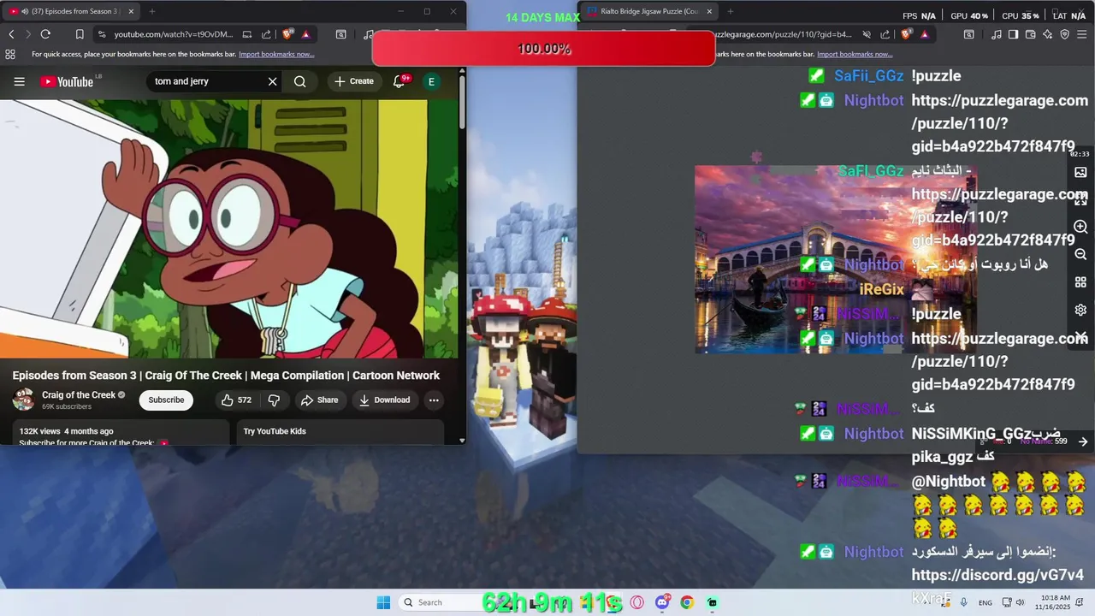Open Discord from the taskbar
Image resolution: width=1095 pixels, height=616 pixels.
pyautogui.click(x=662, y=602)
